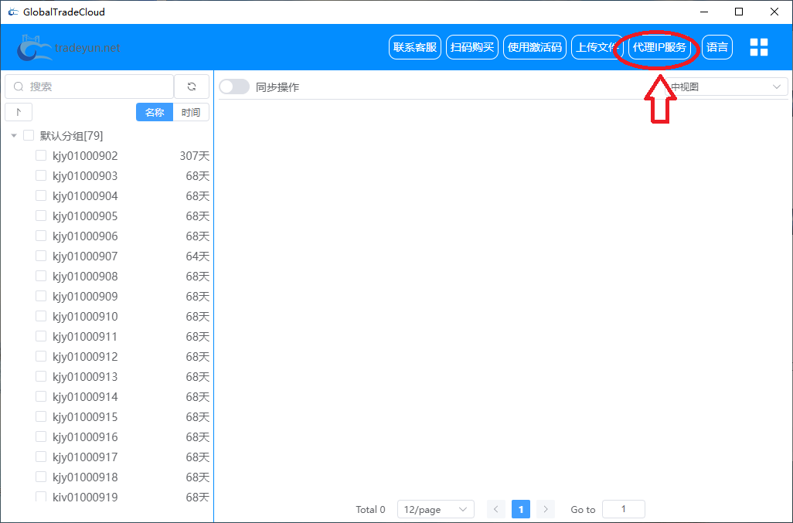Click the 扫码购买 button

pos(471,47)
